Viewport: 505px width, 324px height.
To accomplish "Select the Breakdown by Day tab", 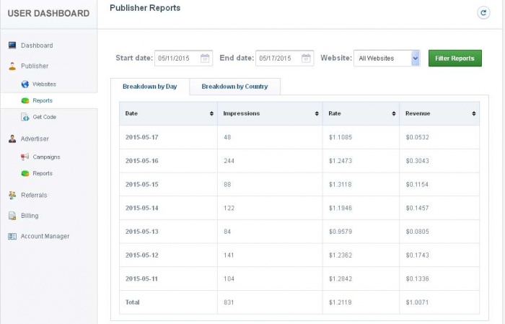I will (149, 87).
